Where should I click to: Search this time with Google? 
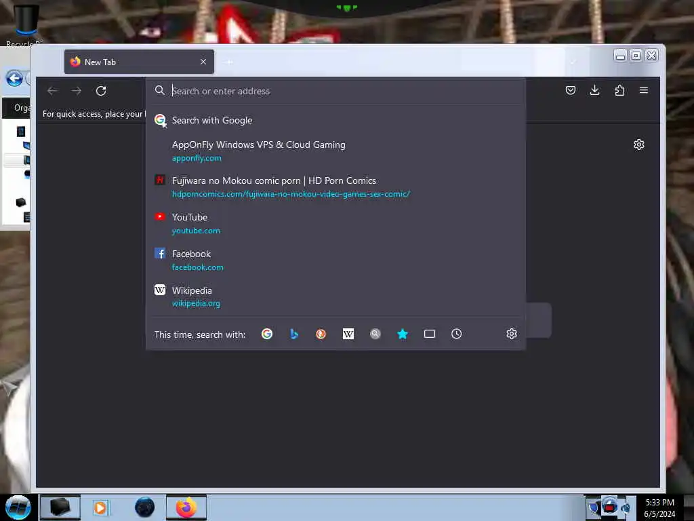267,334
